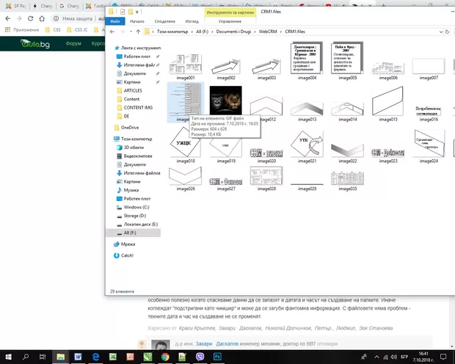The image size is (455, 364).
Task: Select OneDrive in the sidebar
Action: click(x=130, y=127)
